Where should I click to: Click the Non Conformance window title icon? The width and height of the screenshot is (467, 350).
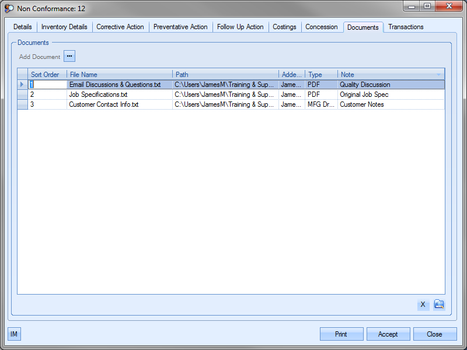[x=9, y=9]
